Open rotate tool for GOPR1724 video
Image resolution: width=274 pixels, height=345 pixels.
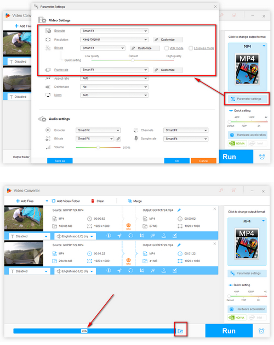pos(130,236)
